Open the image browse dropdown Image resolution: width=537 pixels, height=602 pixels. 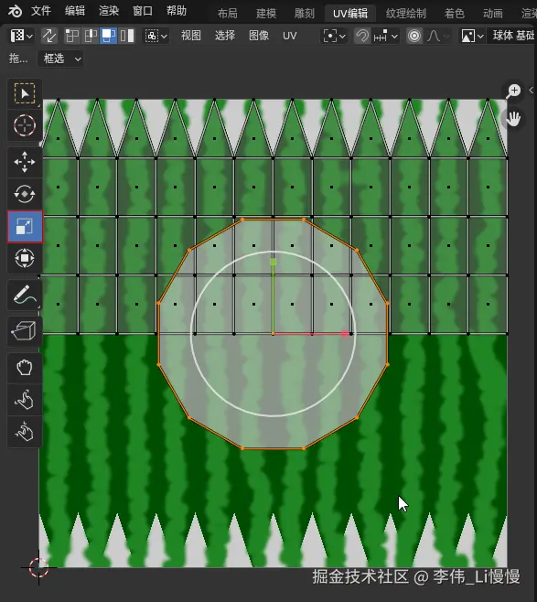coord(472,36)
